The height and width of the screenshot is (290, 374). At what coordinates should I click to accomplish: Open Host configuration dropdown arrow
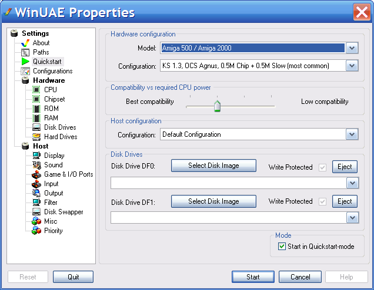(x=352, y=134)
